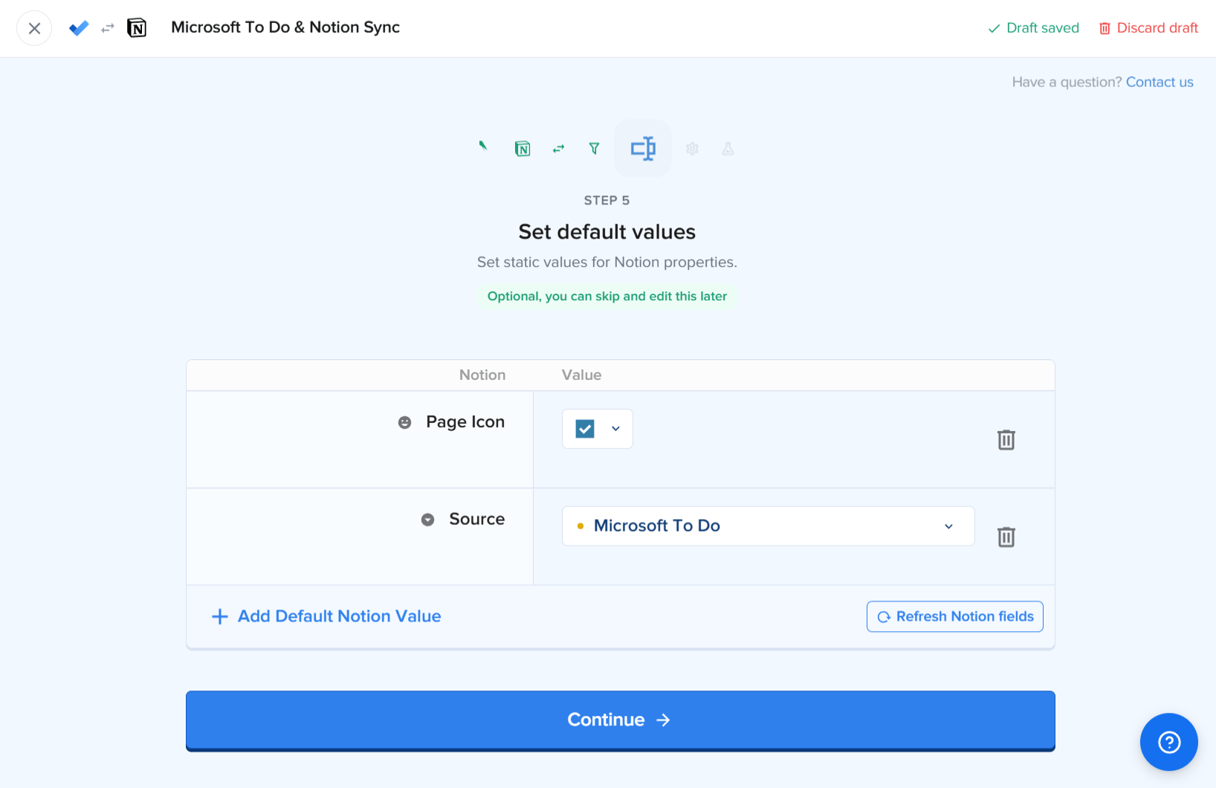Go to the filter step icon
1216x788 pixels.
coord(594,149)
